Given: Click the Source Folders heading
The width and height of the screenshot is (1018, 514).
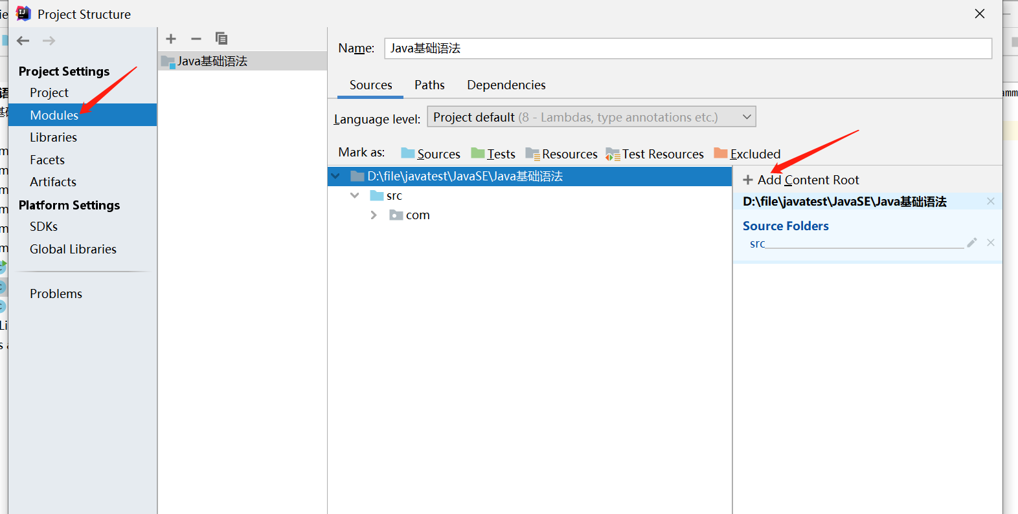Looking at the screenshot, I should click(786, 226).
